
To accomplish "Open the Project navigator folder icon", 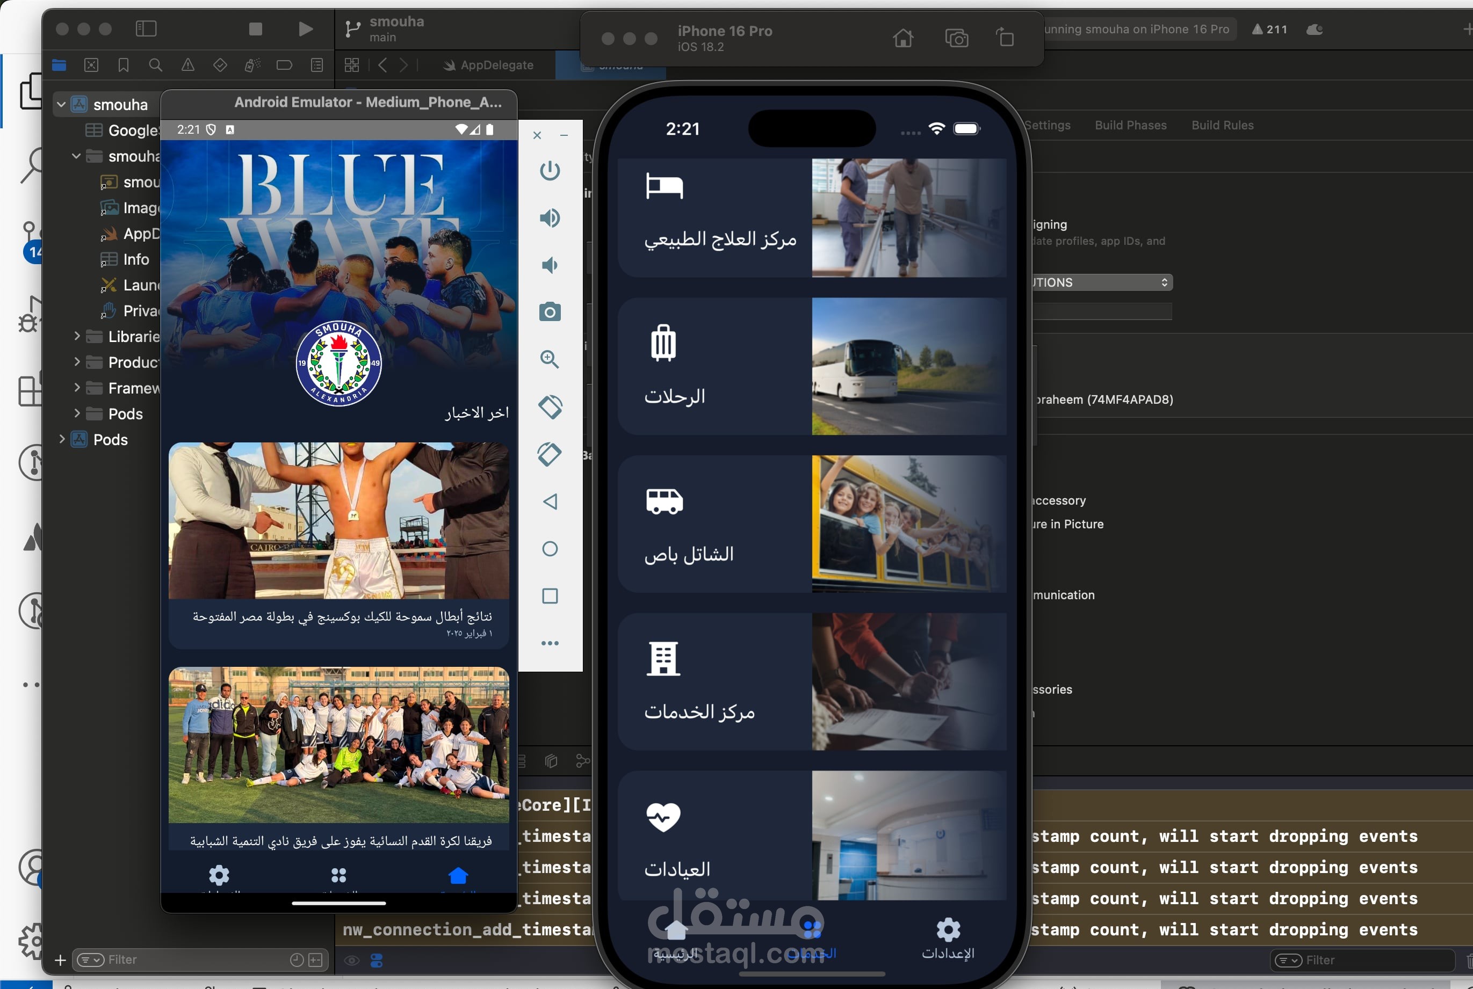I will click(x=59, y=65).
